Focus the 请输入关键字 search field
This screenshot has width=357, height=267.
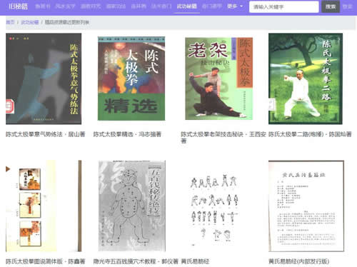[x=283, y=7]
